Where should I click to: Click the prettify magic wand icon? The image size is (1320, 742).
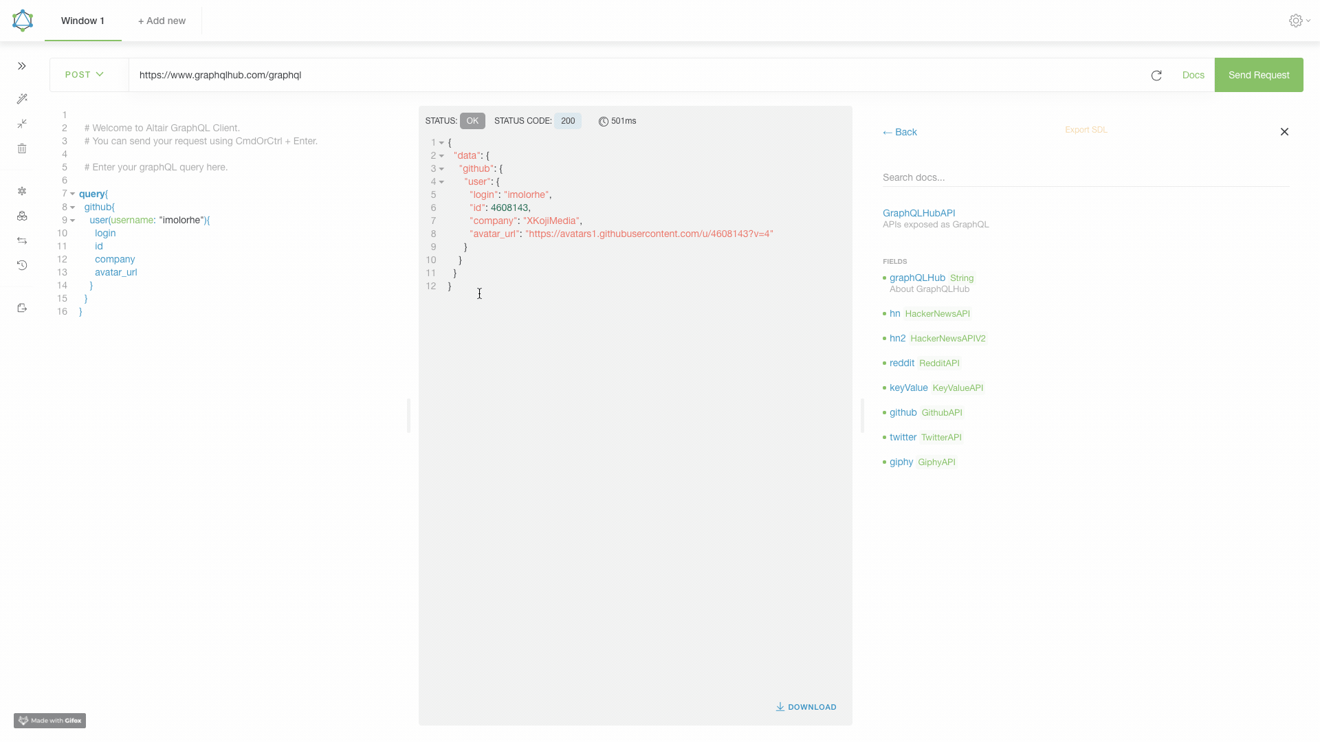pyautogui.click(x=22, y=99)
